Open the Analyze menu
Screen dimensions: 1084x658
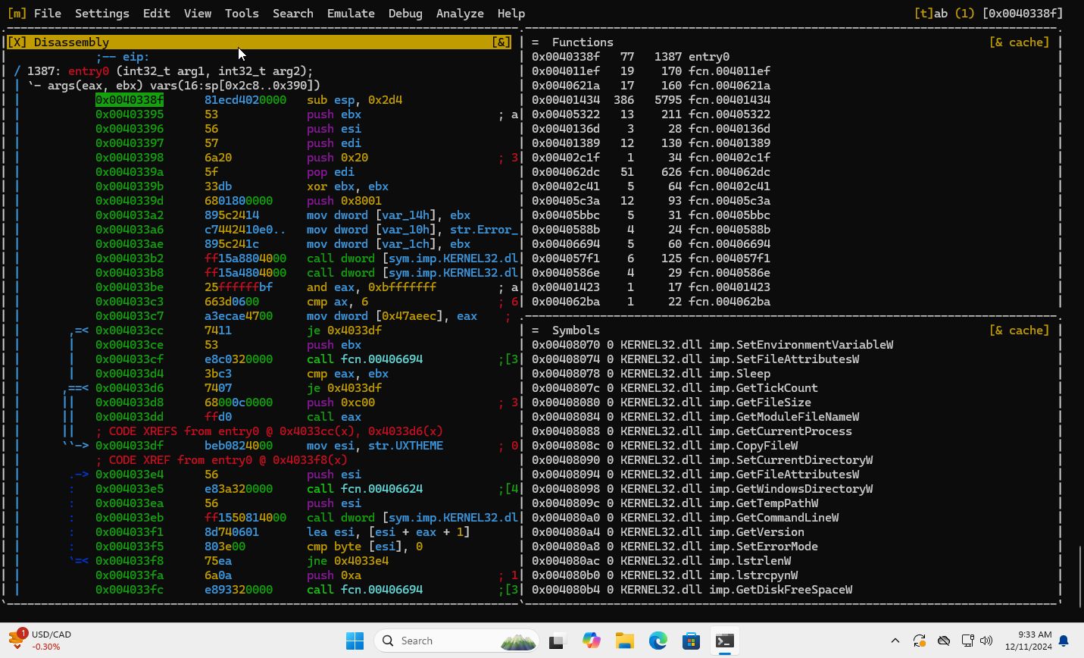click(x=460, y=14)
